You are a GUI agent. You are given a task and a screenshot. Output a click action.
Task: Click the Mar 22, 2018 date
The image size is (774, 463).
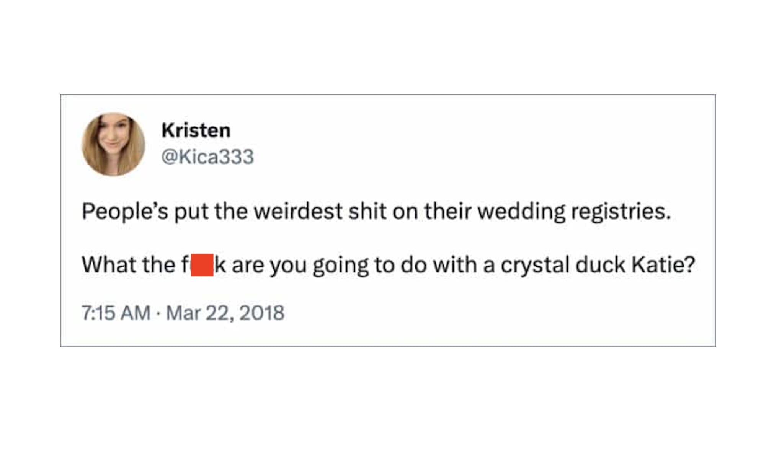[x=225, y=313]
